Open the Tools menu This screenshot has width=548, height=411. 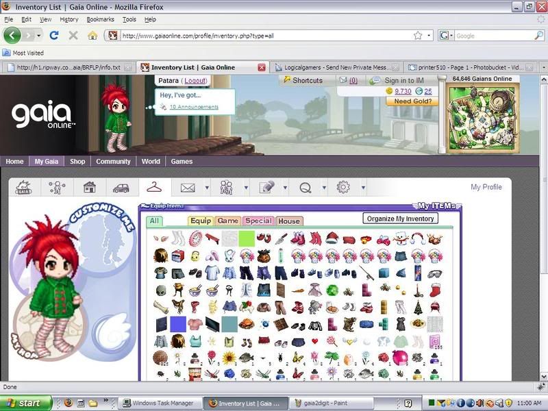tap(129, 20)
